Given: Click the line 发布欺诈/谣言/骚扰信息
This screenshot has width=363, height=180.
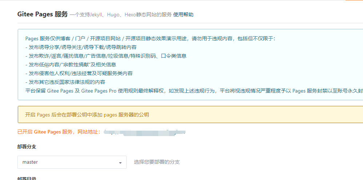Looking at the screenshot, I should (x=106, y=56).
